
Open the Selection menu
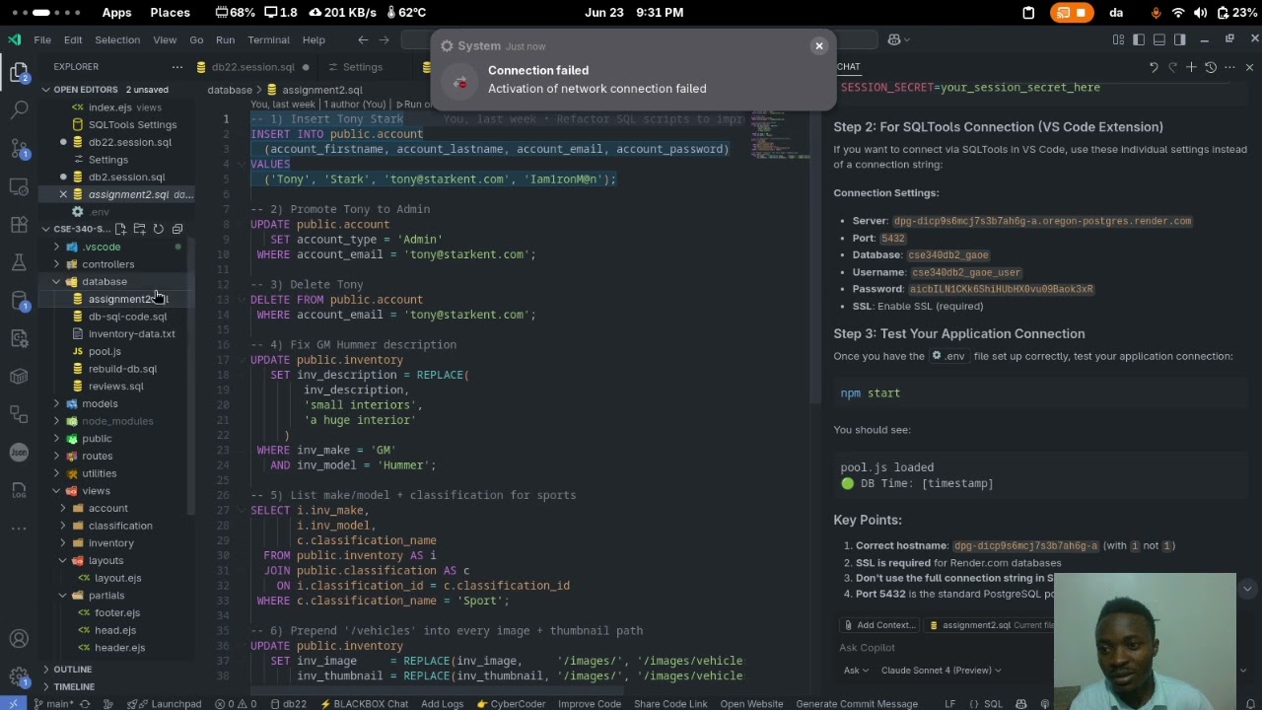[x=117, y=39]
